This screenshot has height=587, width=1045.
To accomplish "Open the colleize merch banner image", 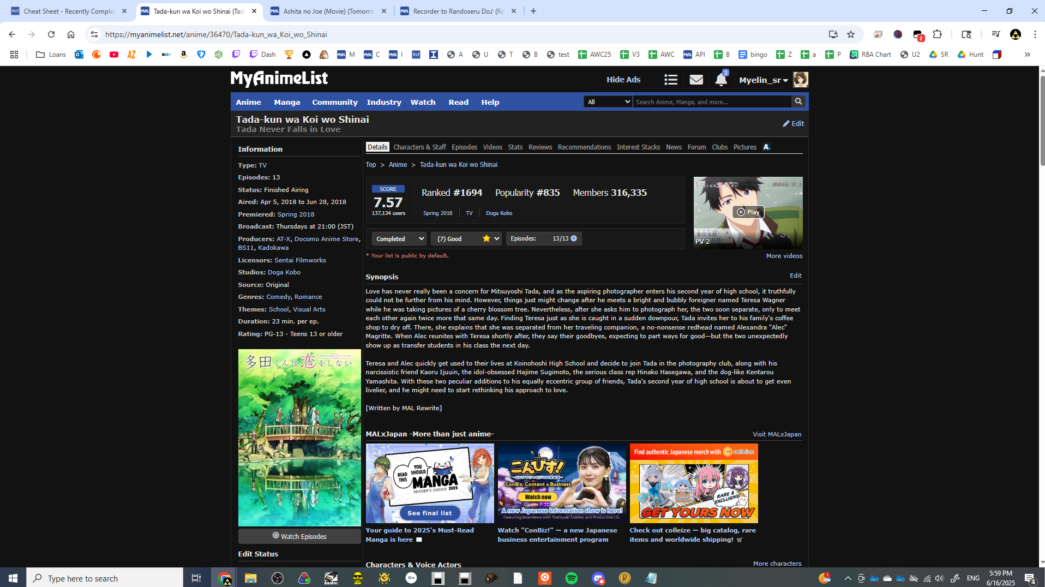I will click(694, 483).
